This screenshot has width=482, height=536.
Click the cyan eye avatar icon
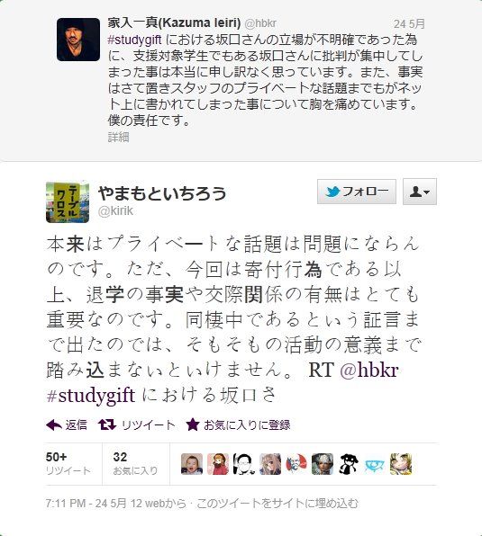[375, 464]
